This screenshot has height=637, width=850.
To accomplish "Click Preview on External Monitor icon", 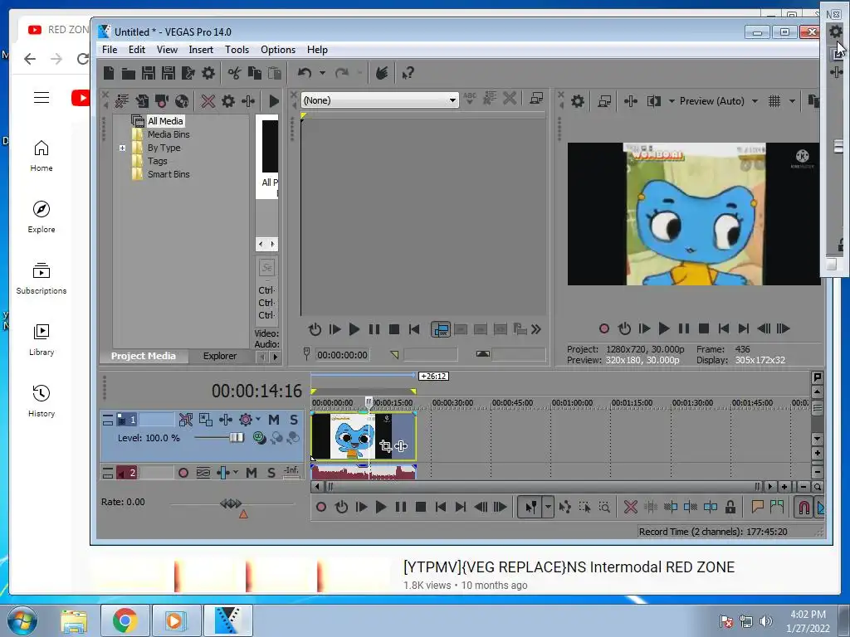I will tap(604, 101).
